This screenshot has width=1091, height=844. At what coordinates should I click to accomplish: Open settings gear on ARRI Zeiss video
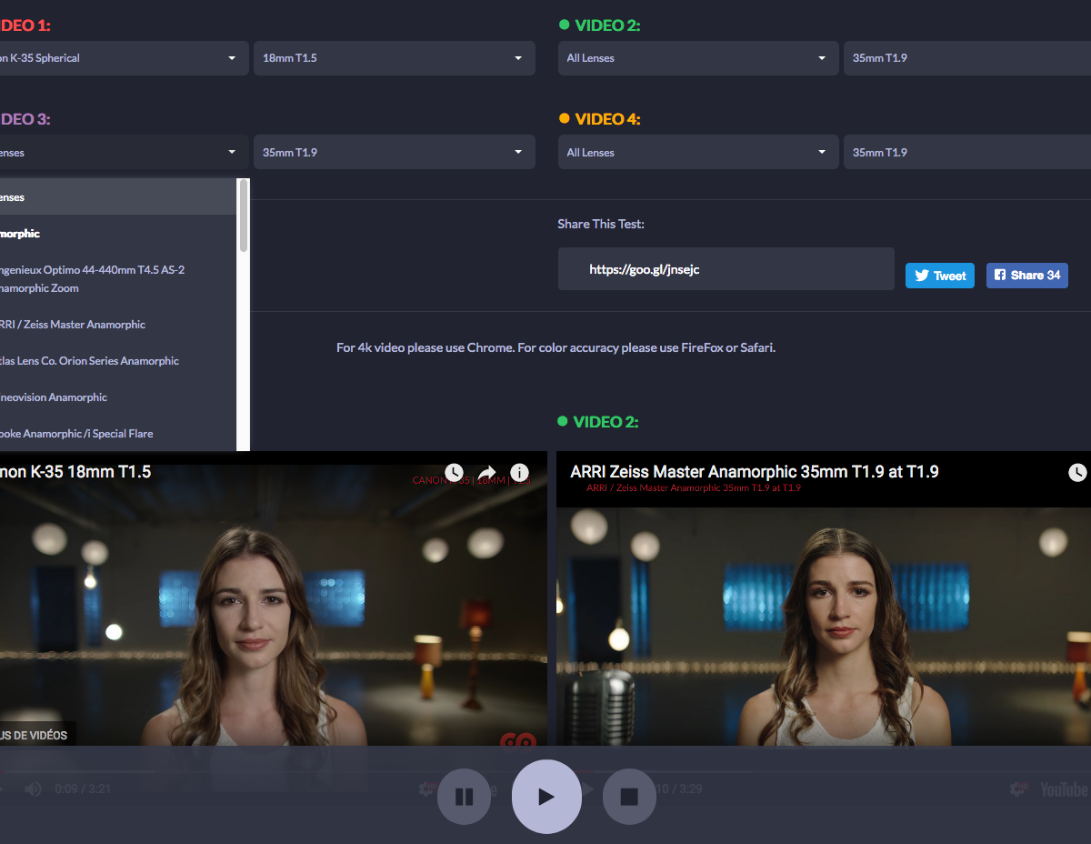[1019, 789]
